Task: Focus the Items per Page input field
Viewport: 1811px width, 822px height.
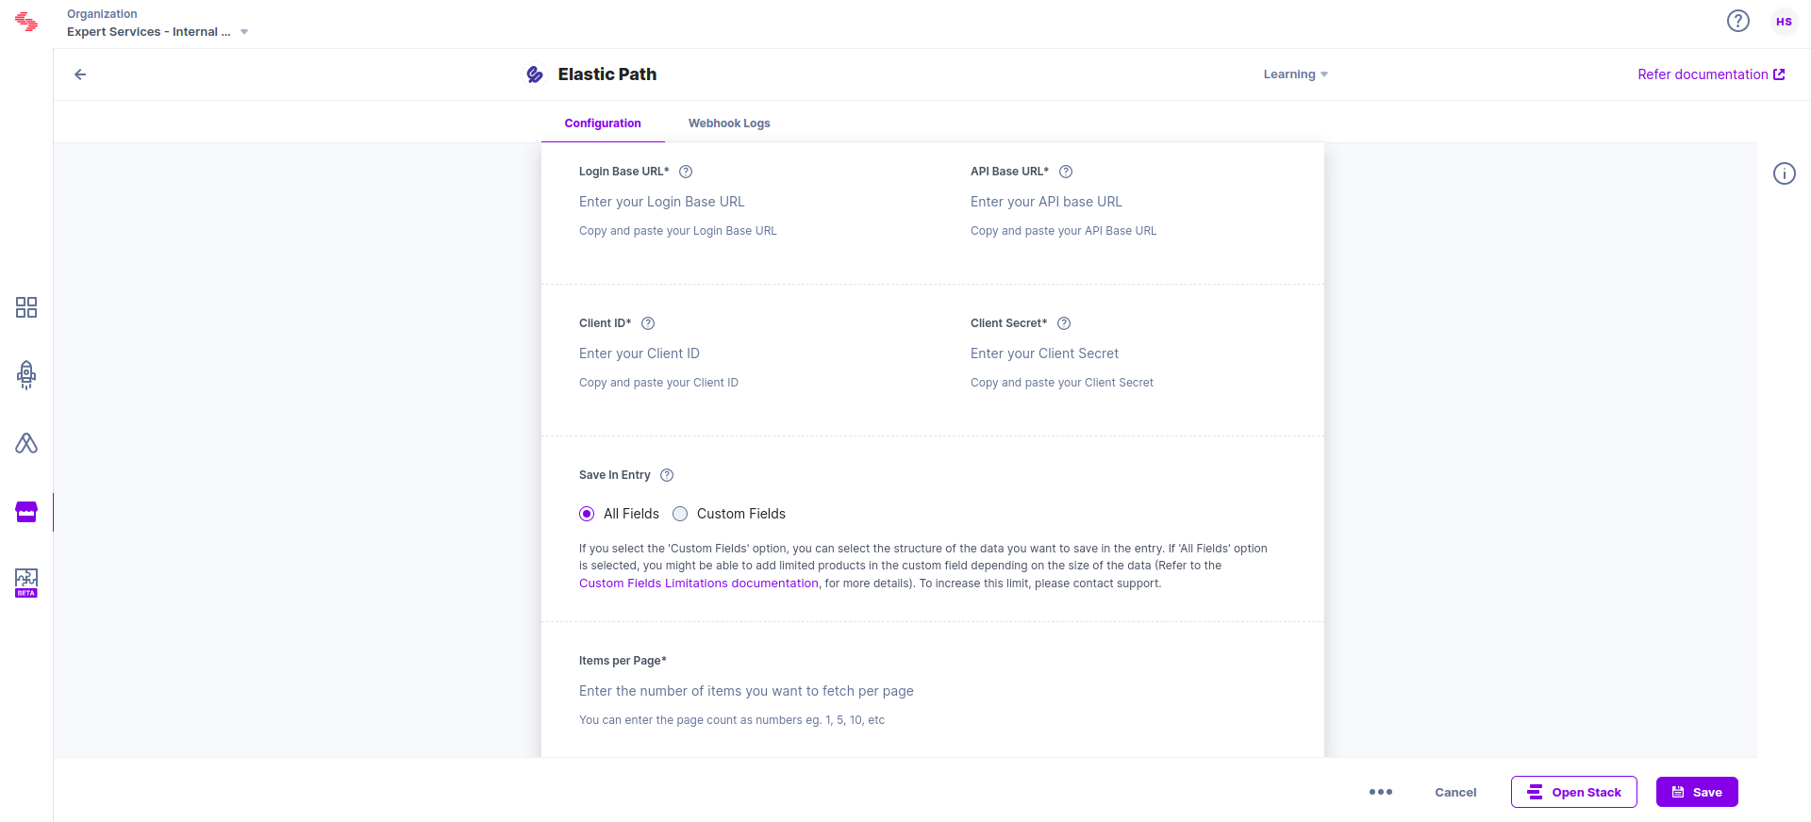Action: tap(933, 691)
